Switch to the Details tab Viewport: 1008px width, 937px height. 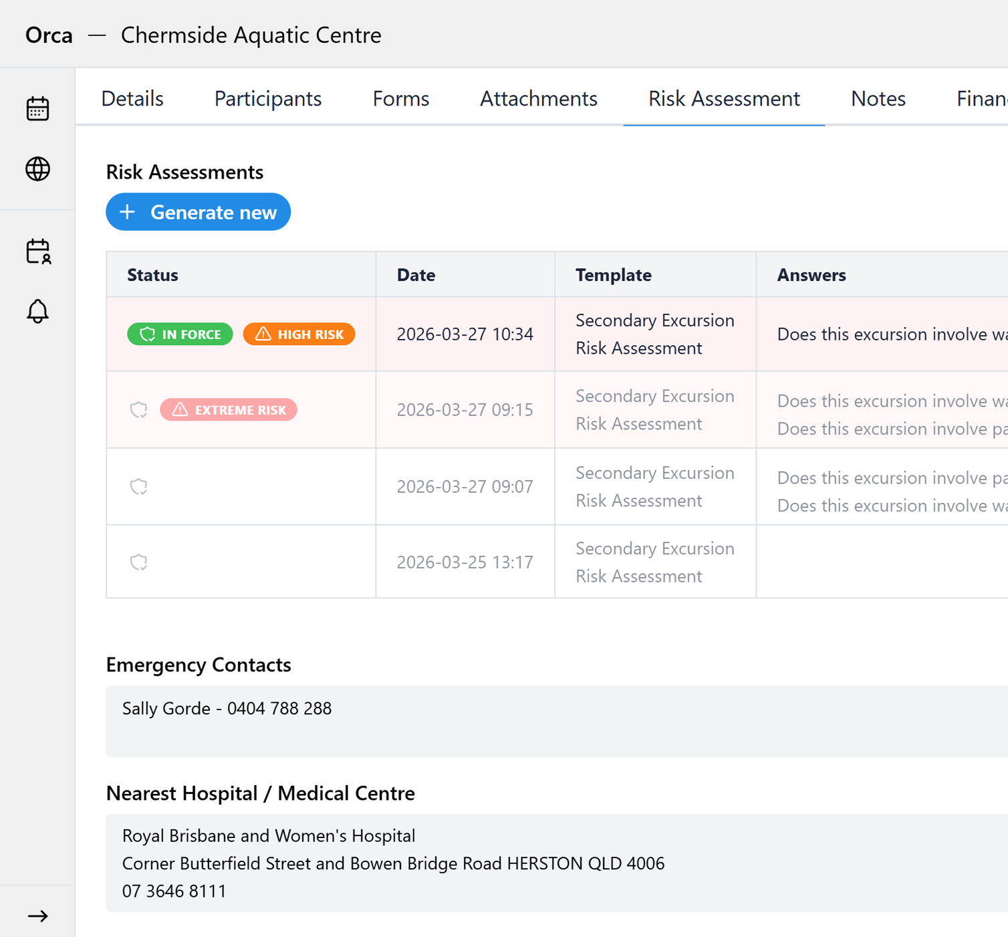[x=132, y=98]
